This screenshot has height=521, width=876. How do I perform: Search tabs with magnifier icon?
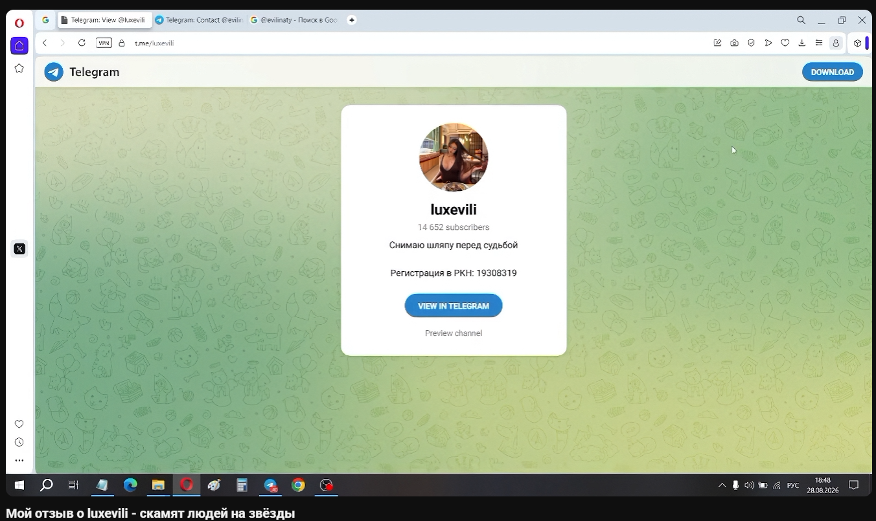pyautogui.click(x=801, y=20)
